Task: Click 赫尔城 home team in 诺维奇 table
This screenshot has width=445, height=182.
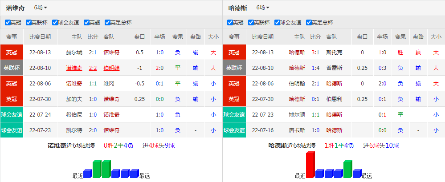Action: (x=74, y=53)
